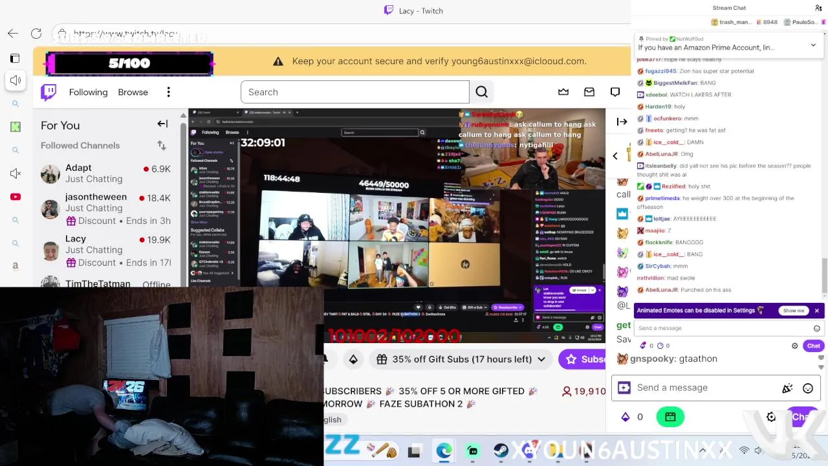
Task: Open the Browse tab
Action: coord(133,92)
